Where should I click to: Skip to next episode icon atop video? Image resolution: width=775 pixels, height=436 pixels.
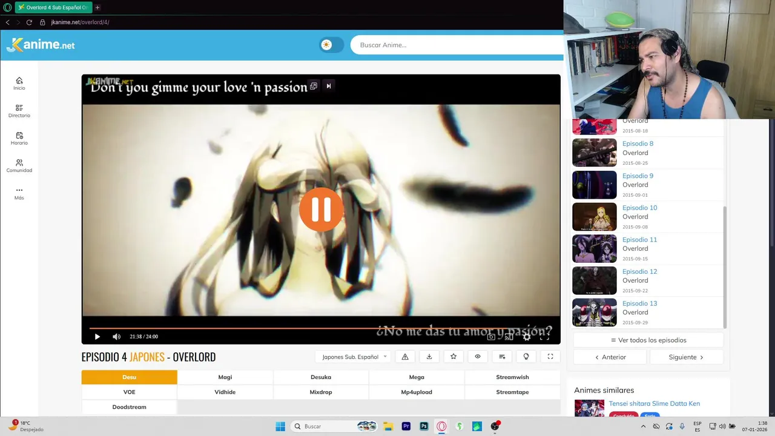[329, 86]
